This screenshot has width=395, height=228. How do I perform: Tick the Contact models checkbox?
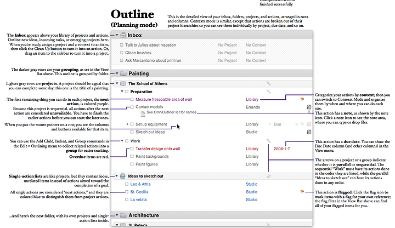132,107
